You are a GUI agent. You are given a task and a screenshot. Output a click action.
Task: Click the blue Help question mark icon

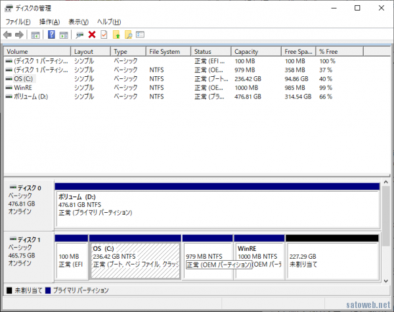pyautogui.click(x=51, y=34)
